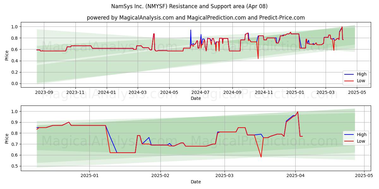Click the 2025-01 tick label in bottom chart
The width and height of the screenshot is (379, 189).
90,176
